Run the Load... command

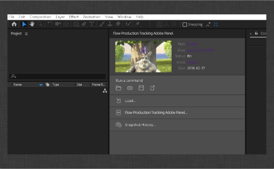177,101
